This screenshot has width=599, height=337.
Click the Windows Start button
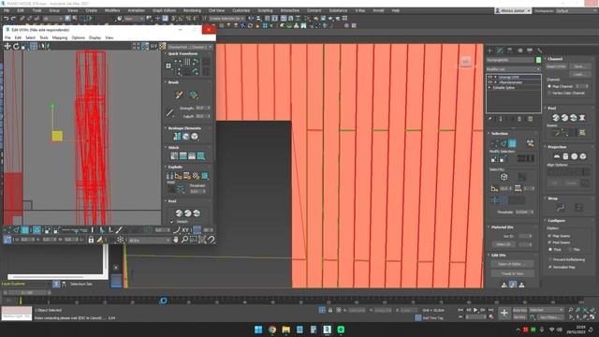[x=258, y=330]
